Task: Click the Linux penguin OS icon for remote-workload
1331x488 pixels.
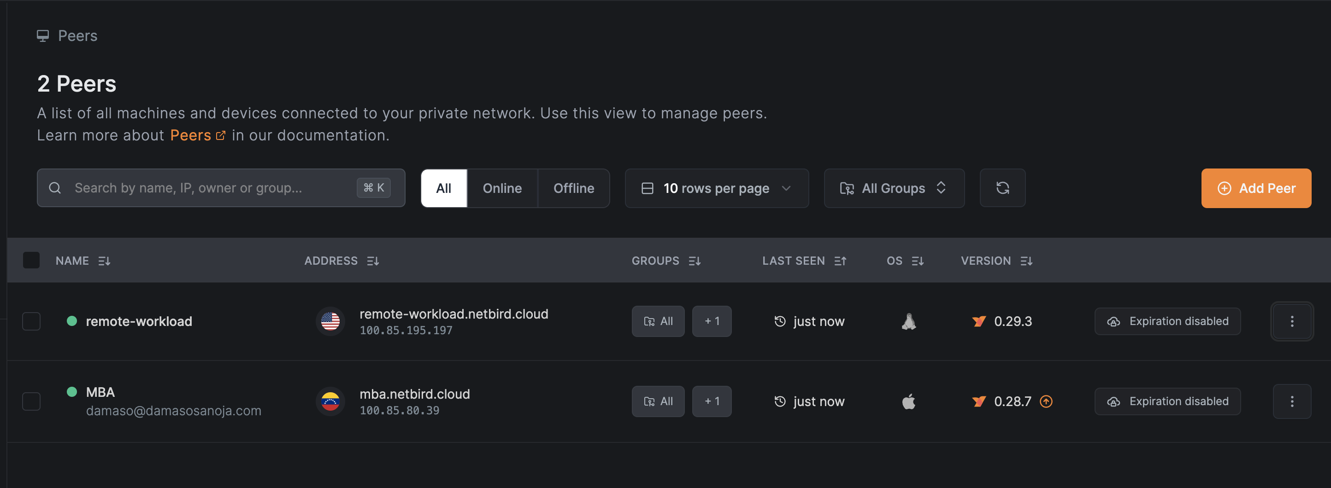Action: (909, 321)
